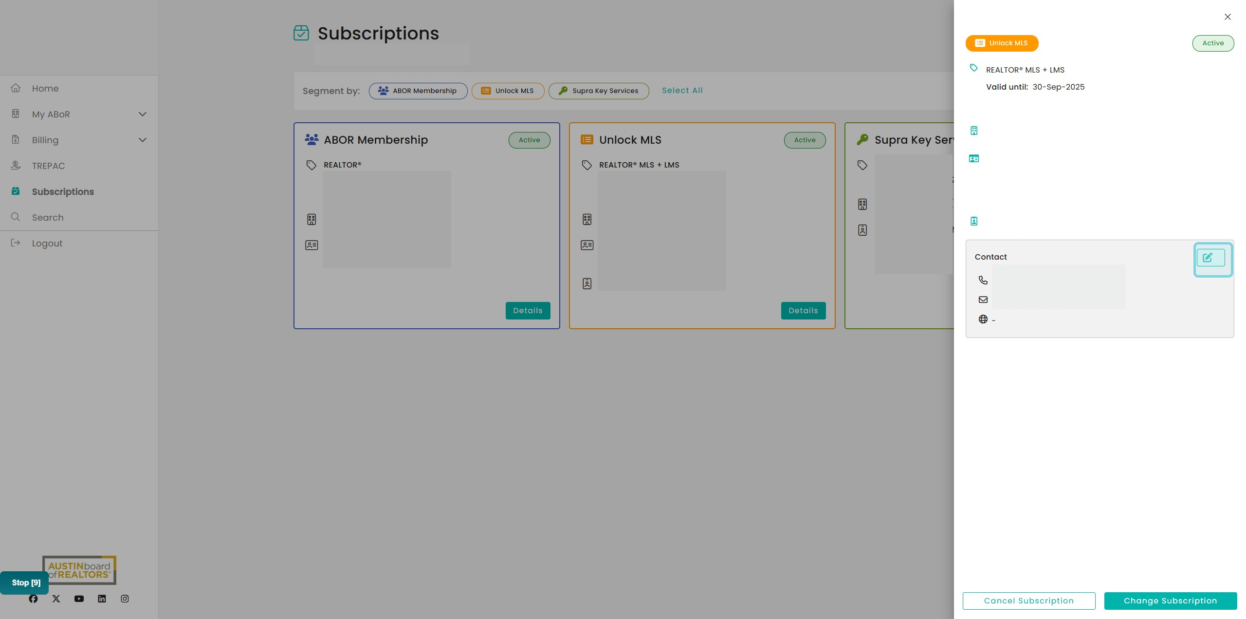Click the website globe icon in Contact
Viewport: 1246px width, 619px height.
pyautogui.click(x=983, y=319)
